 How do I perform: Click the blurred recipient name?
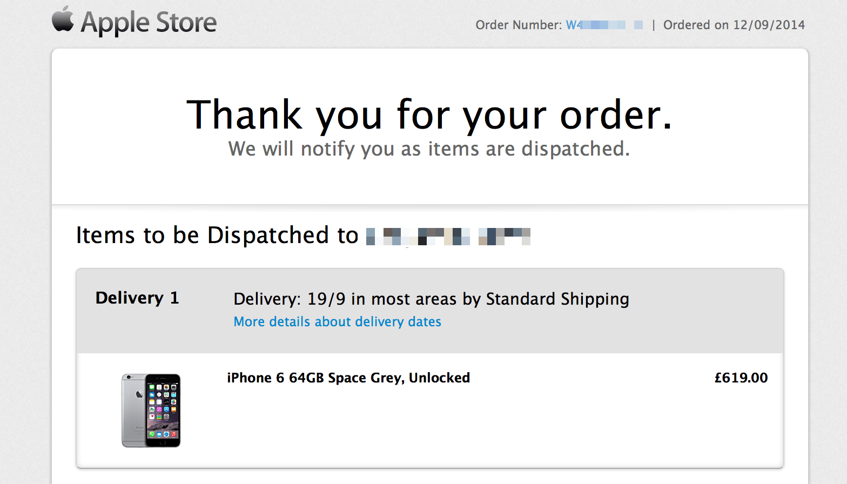448,236
